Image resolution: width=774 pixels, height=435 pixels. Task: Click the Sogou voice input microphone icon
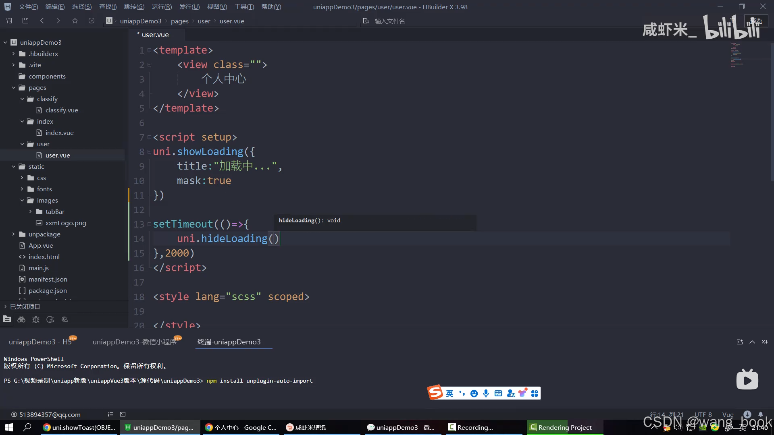(x=486, y=394)
